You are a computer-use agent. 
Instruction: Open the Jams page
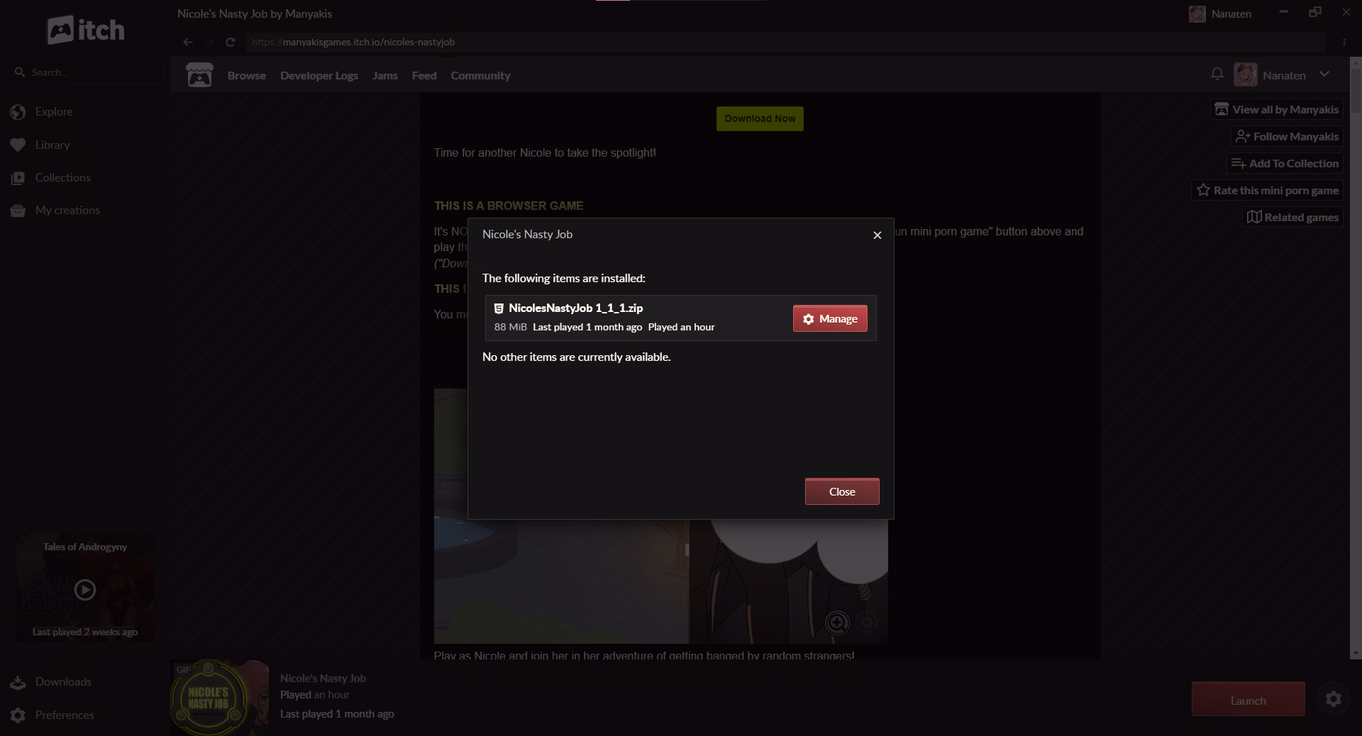385,75
